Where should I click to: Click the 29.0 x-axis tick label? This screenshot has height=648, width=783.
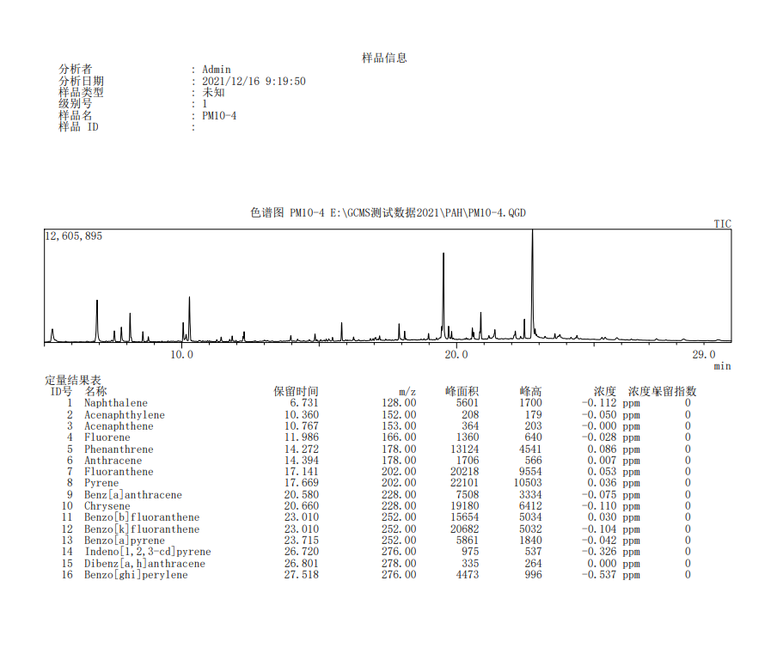point(703,355)
